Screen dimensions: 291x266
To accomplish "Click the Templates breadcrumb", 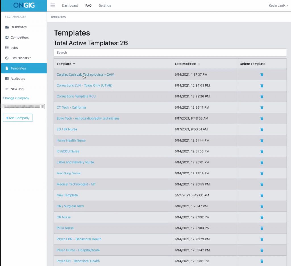I will (58, 17).
